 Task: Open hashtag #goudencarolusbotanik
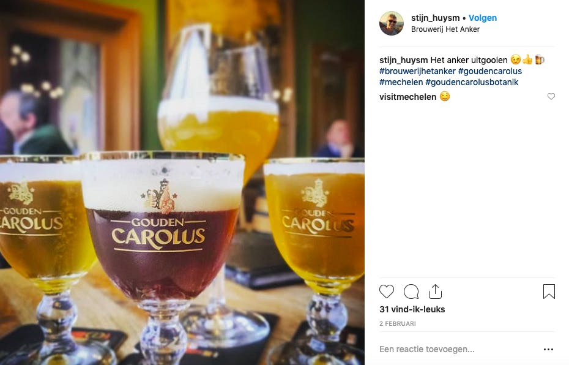[x=472, y=82]
